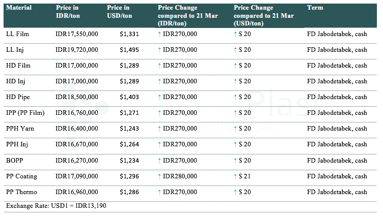Select the PPH Inj price IDR16,670,000
The height and width of the screenshot is (218, 383).
click(77, 144)
